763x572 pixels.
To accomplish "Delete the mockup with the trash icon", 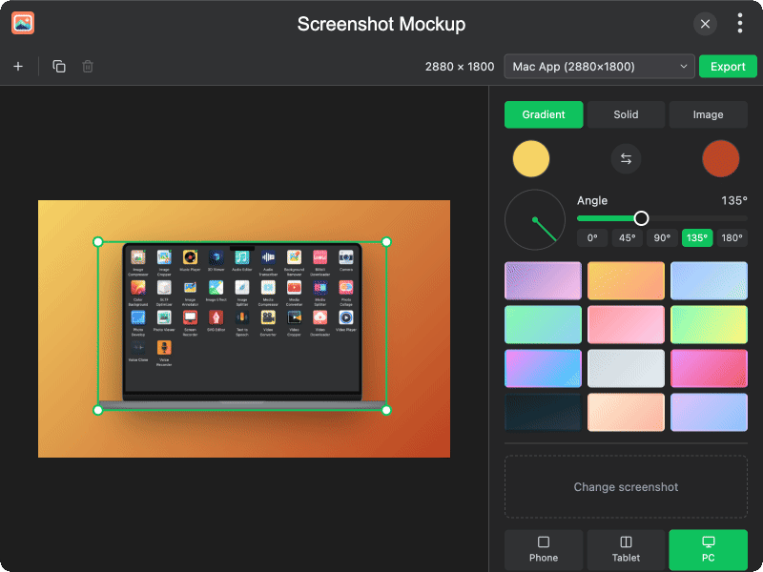I will [88, 66].
